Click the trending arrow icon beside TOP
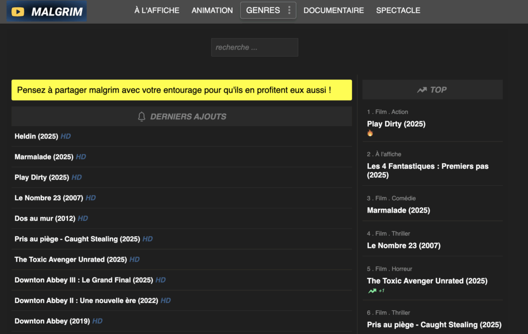This screenshot has height=334, width=528. point(422,90)
